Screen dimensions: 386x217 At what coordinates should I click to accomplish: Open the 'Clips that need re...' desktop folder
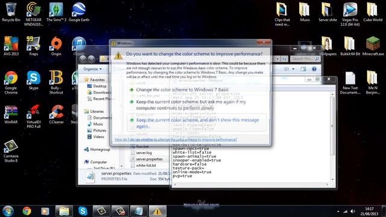(282, 14)
